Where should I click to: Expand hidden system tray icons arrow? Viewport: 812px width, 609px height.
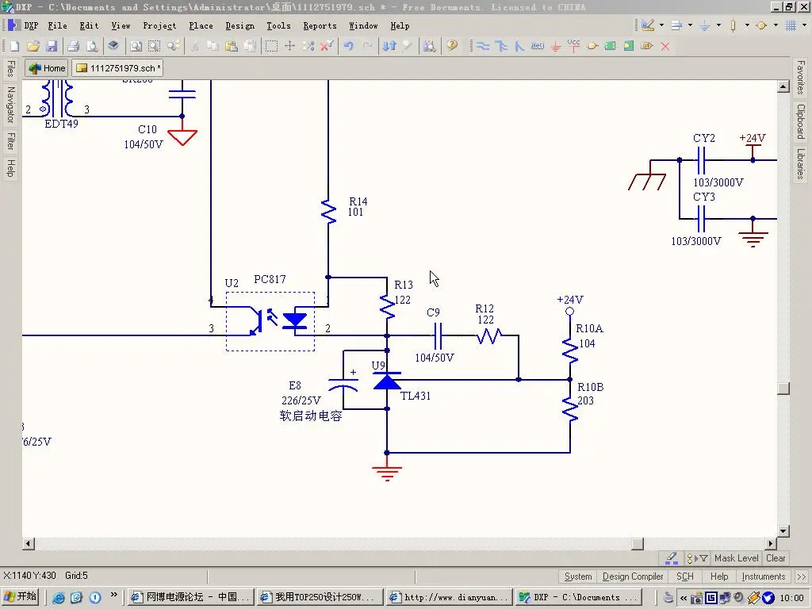tap(684, 598)
